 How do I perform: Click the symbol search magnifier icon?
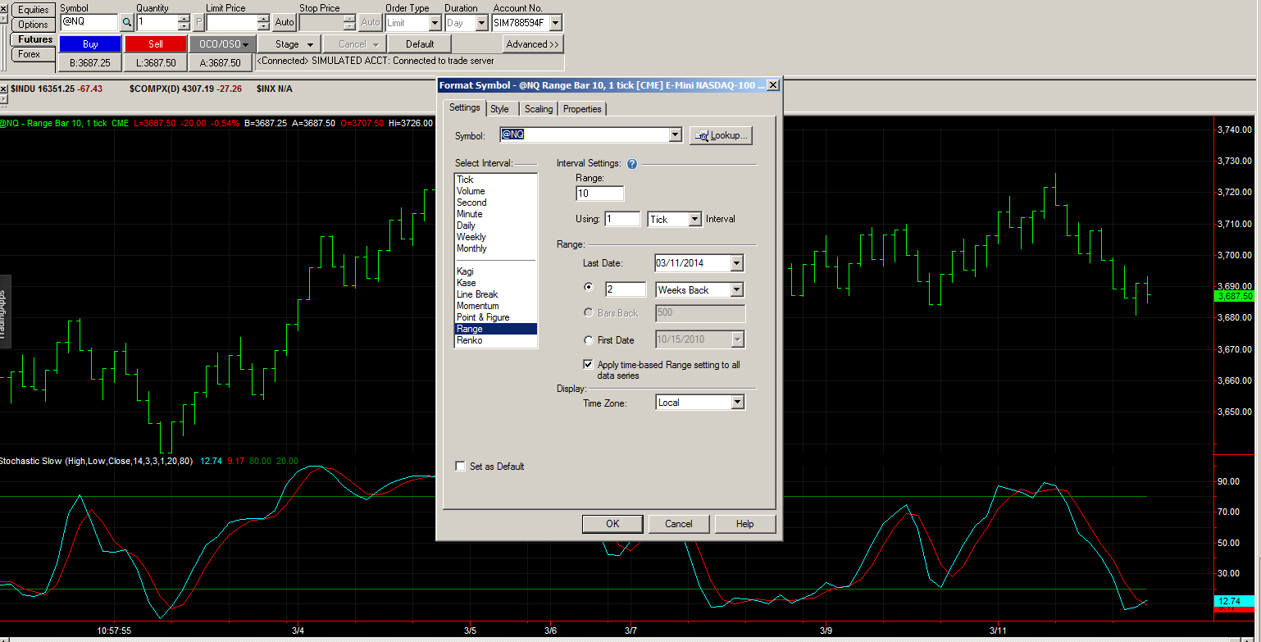coord(127,23)
